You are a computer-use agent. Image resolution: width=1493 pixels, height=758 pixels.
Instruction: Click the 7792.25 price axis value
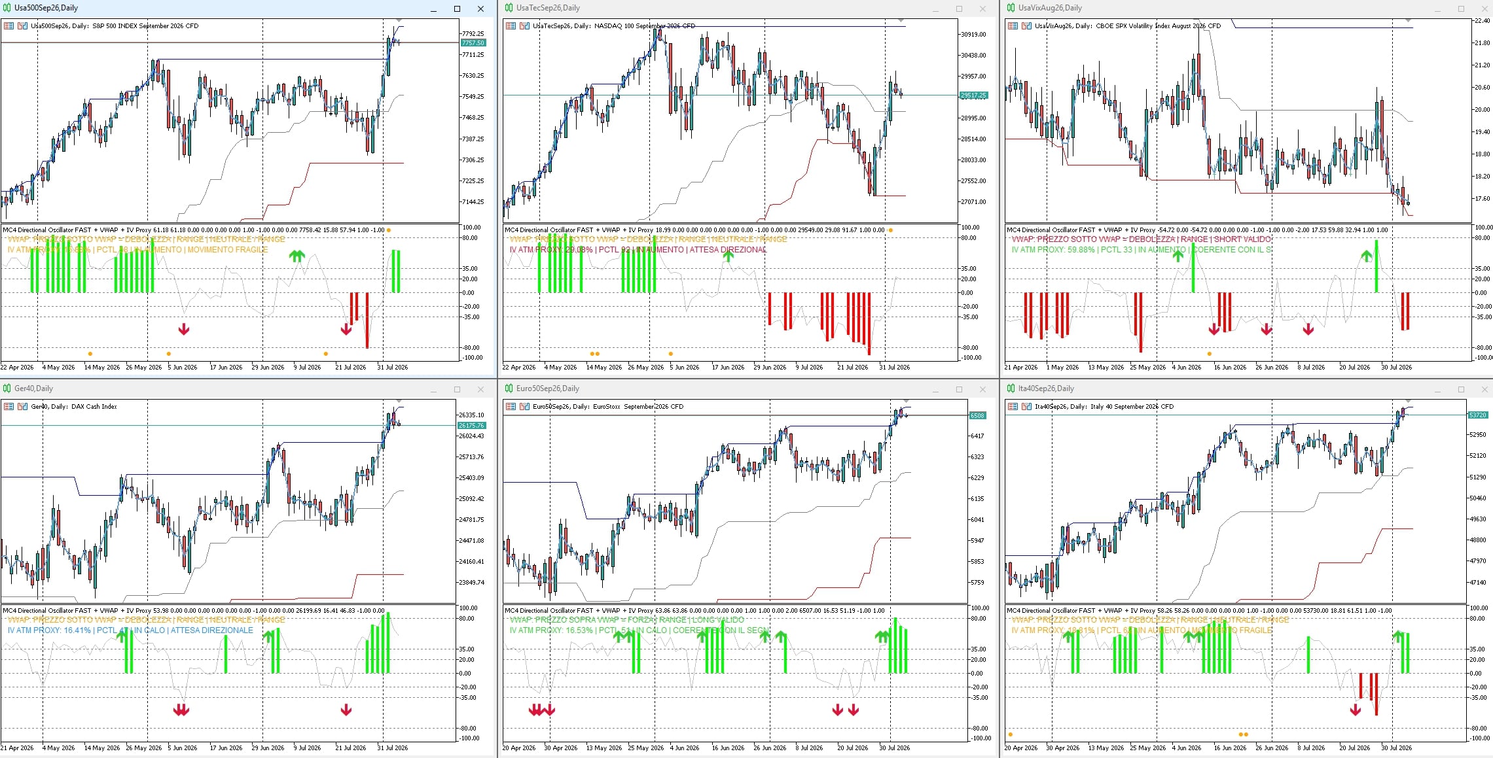(x=473, y=34)
